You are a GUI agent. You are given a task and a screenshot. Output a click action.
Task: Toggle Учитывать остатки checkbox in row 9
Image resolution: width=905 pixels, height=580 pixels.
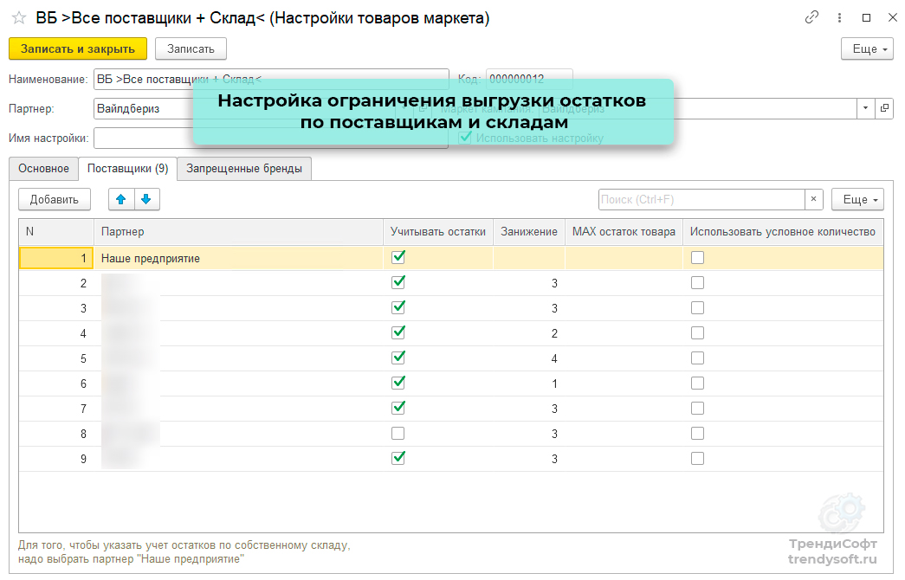(398, 458)
